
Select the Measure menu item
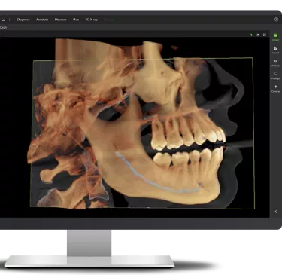pos(60,20)
